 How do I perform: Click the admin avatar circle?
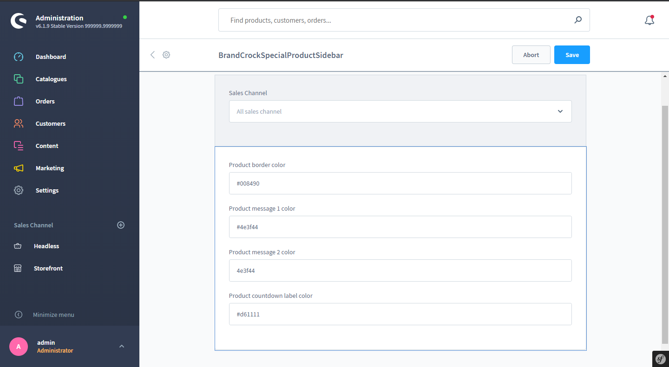pos(19,346)
